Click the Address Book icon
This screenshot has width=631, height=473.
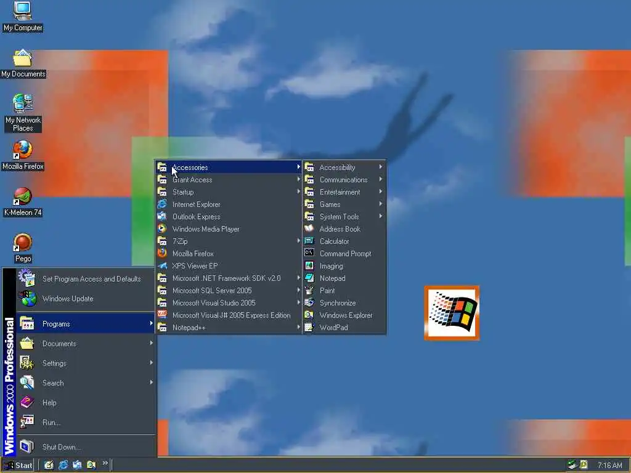click(309, 228)
